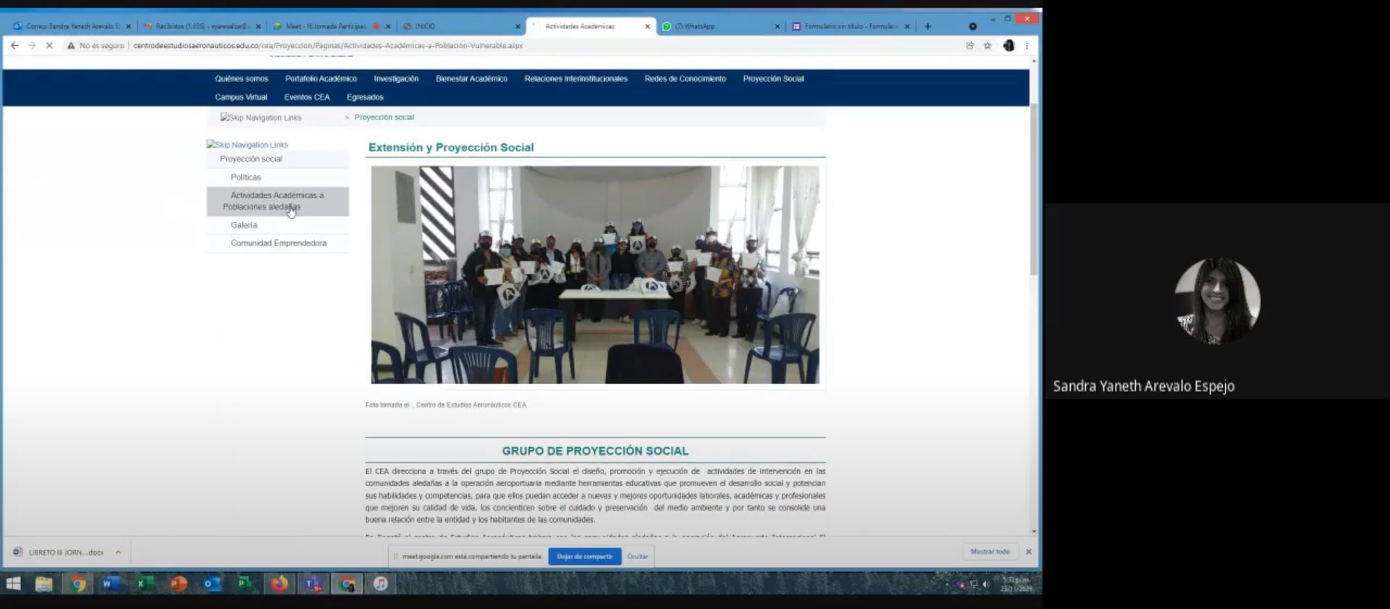1390x609 pixels.
Task: Select Políticas in the sidebar
Action: point(277,177)
